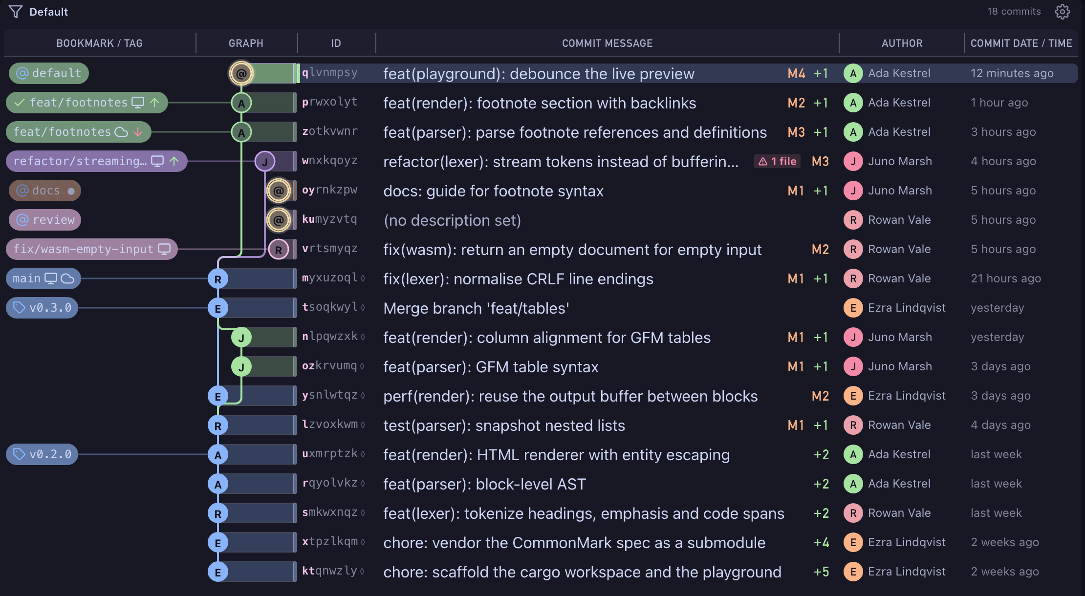Click the @ graph node for oyrnkzpw
Viewport: 1085px width, 596px height.
(279, 191)
